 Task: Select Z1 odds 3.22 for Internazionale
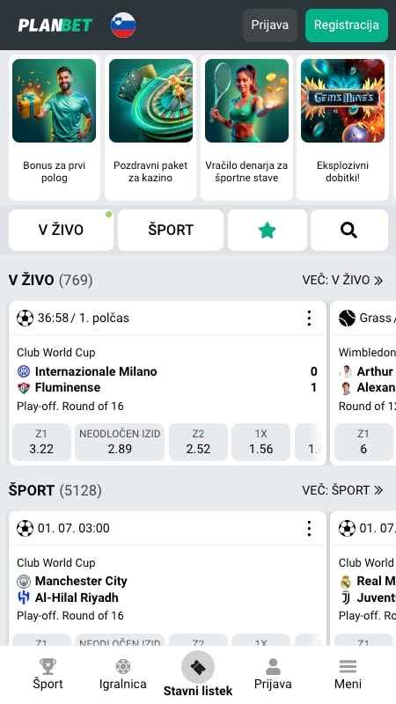click(x=41, y=442)
